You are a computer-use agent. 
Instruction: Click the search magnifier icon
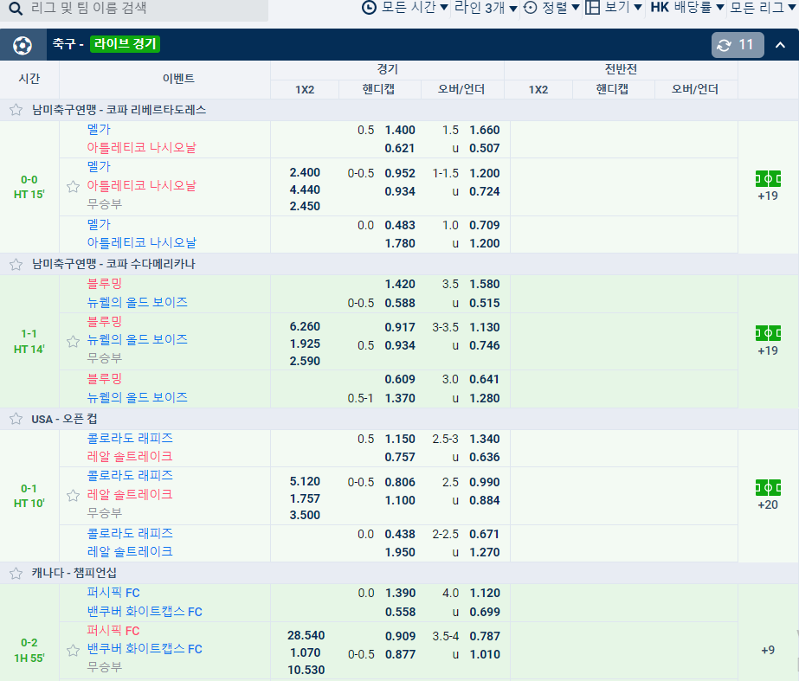point(16,8)
